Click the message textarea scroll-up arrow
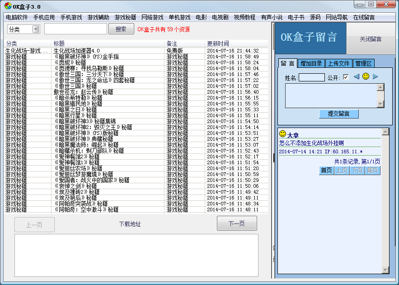The image size is (399, 285). coord(380,87)
